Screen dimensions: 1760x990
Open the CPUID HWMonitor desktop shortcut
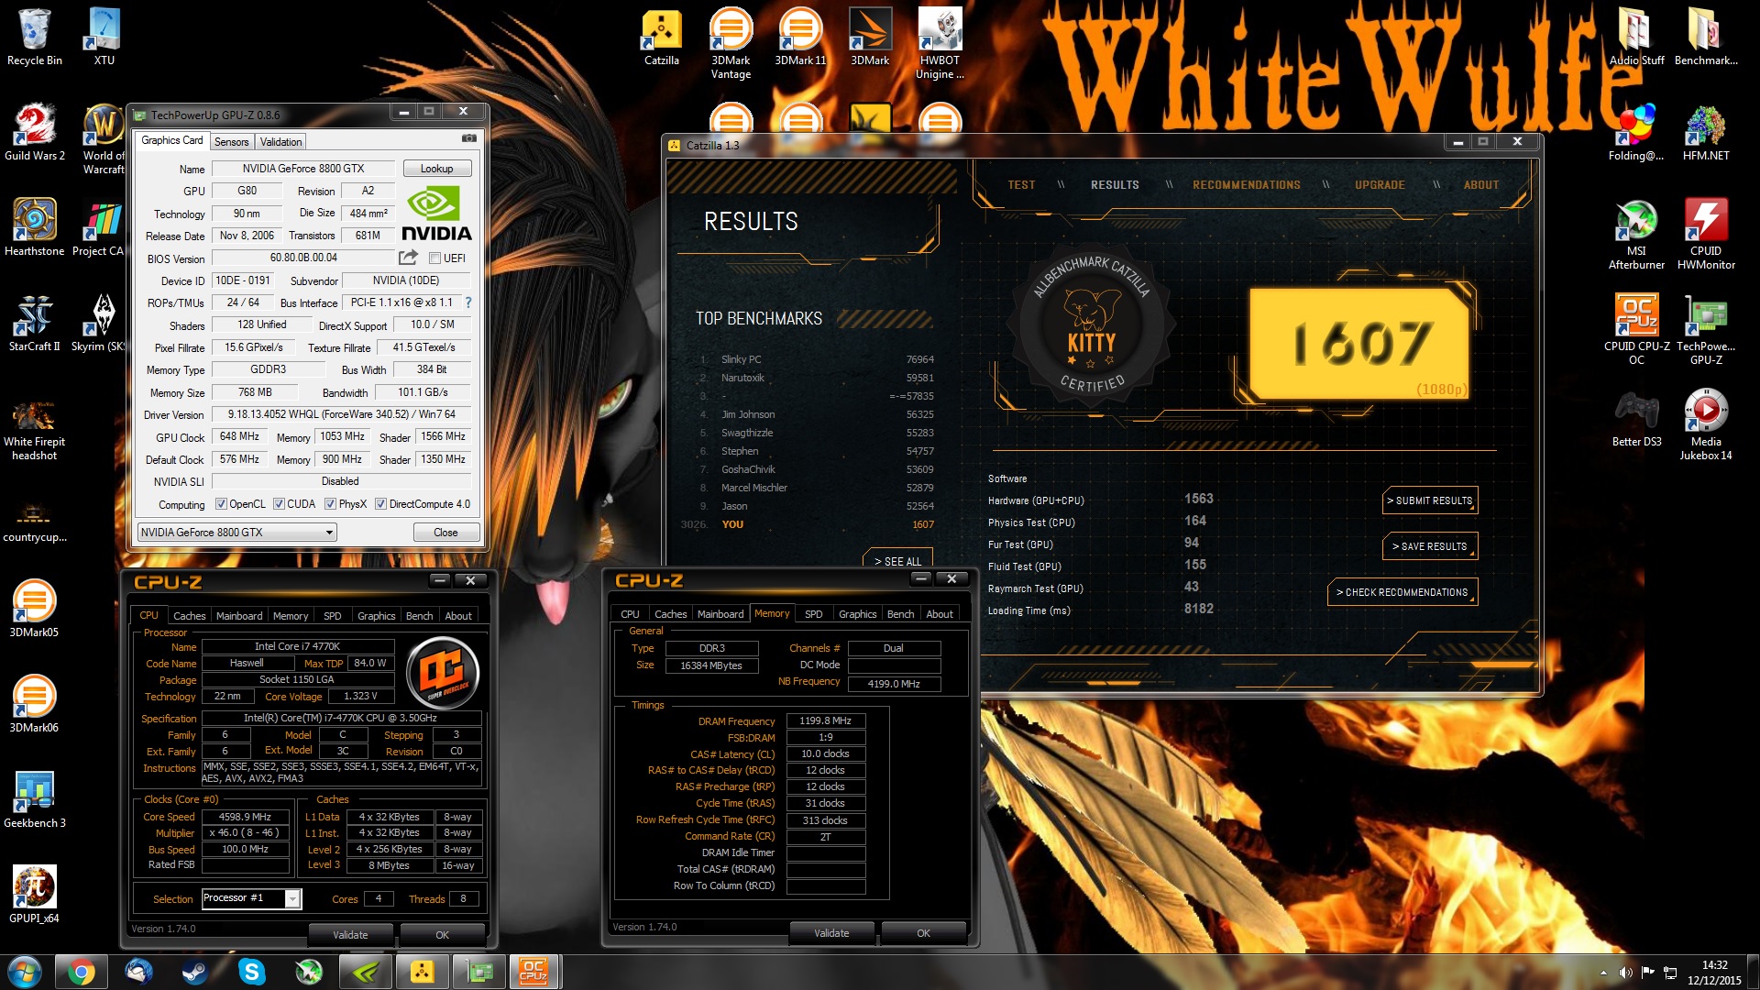(x=1706, y=236)
